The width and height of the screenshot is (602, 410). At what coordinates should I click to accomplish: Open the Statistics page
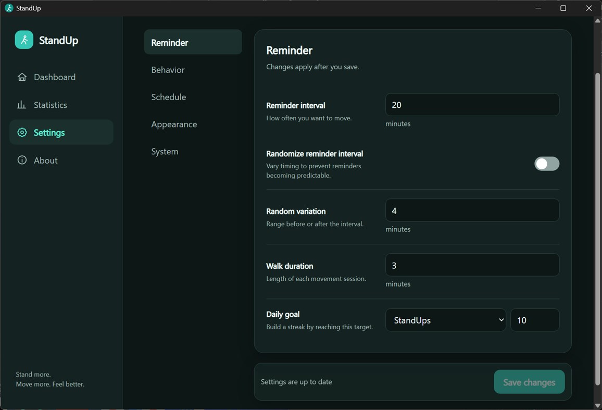click(61, 105)
